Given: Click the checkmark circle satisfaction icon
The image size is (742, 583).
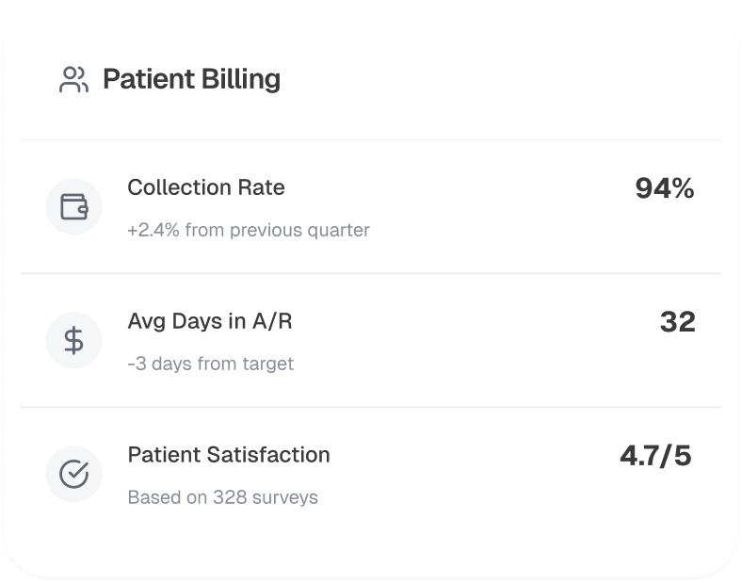Looking at the screenshot, I should click(x=74, y=474).
